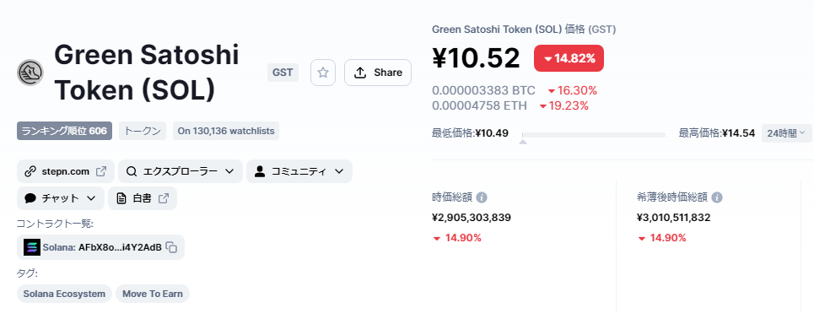Open the チャット dropdown
This screenshot has height=324, width=814.
point(61,198)
